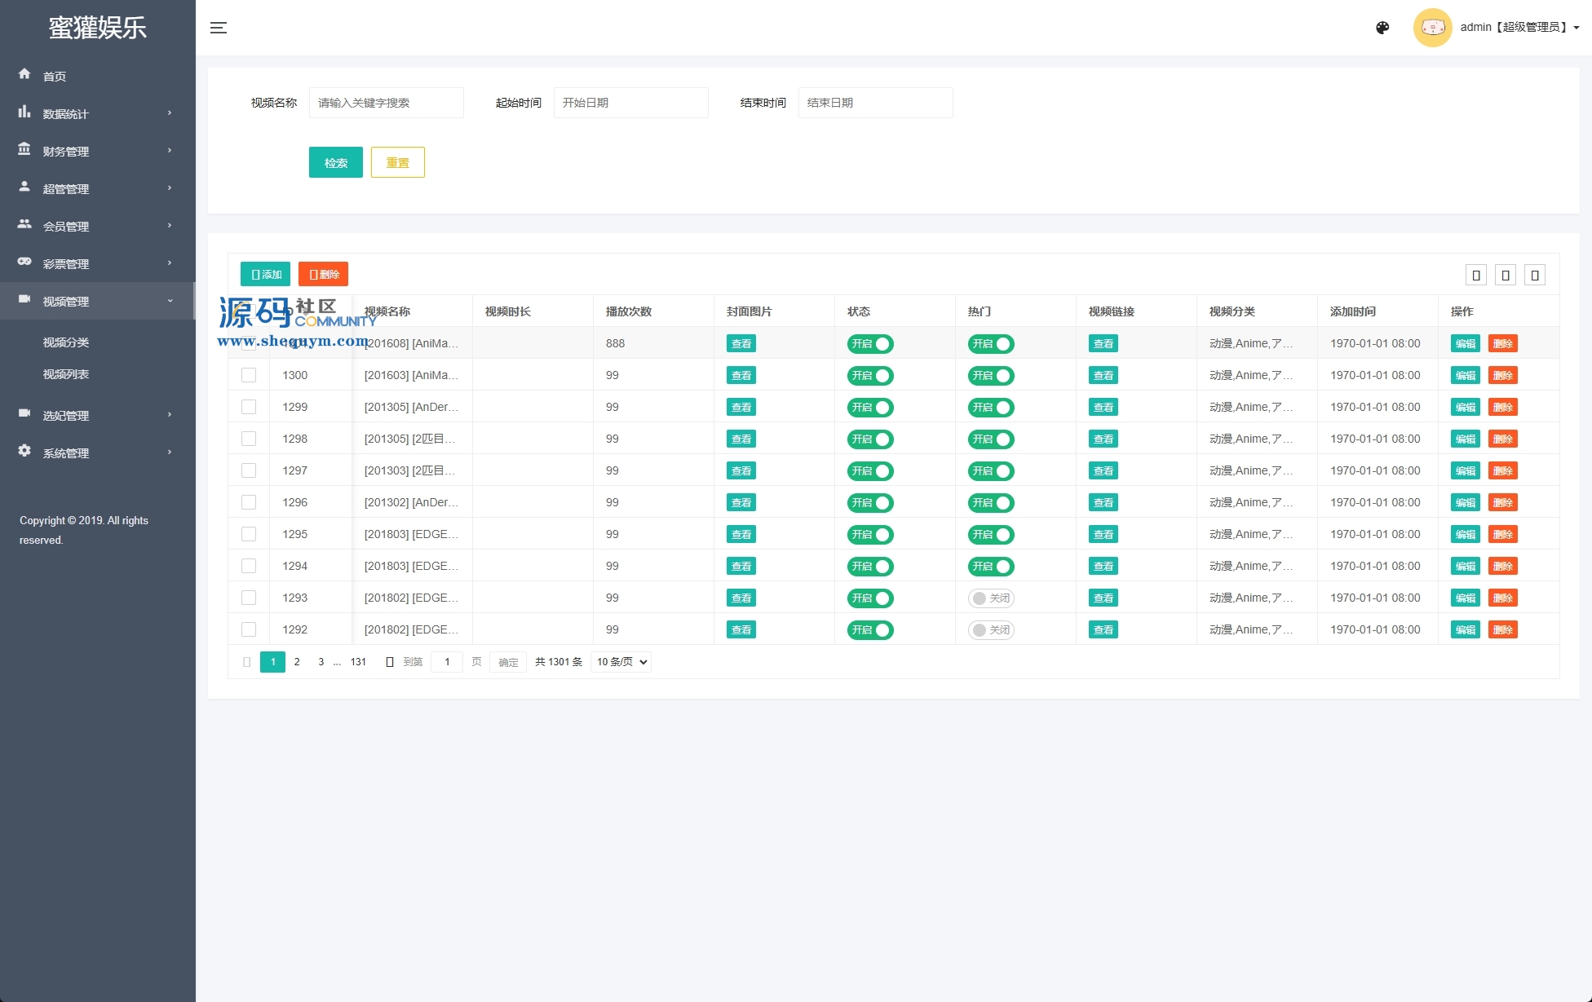This screenshot has width=1592, height=1002.
Task: Click the gear icon for 系统管理
Action: point(24,451)
